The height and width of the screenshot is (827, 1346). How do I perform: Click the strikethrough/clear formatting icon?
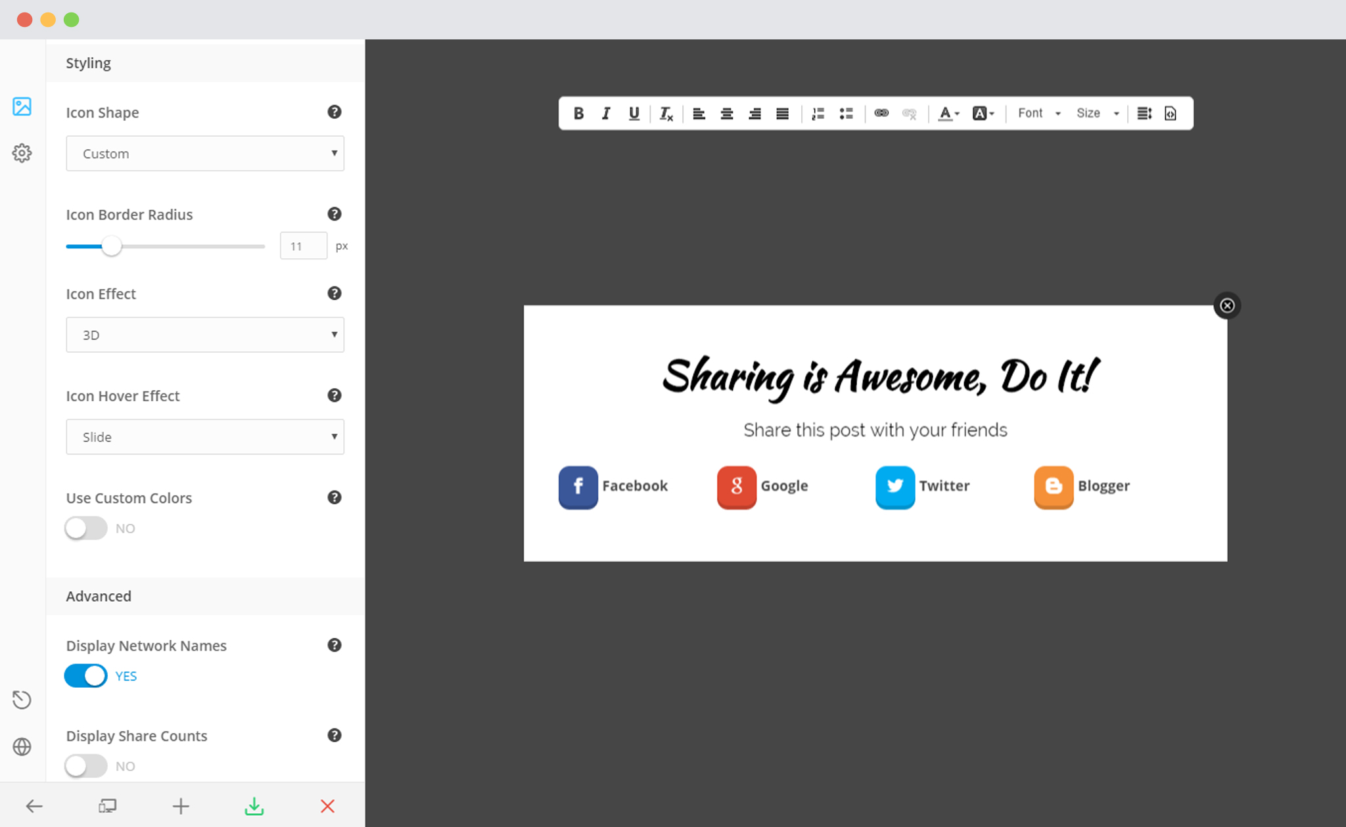coord(667,114)
